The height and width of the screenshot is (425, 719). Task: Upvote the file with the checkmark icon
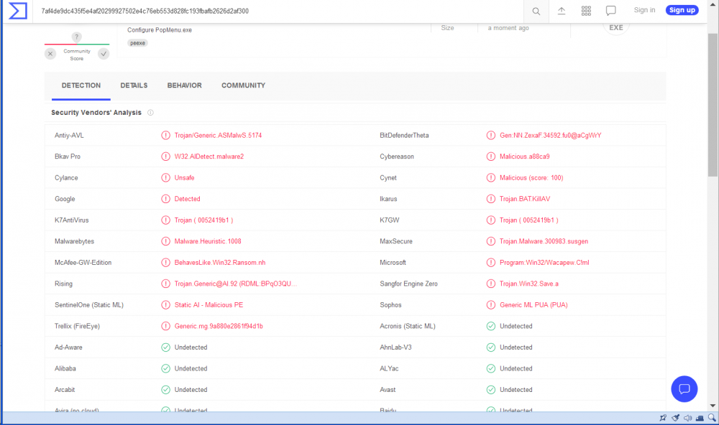[104, 53]
